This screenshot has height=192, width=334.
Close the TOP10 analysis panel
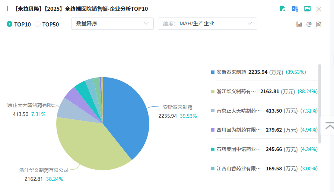click(319, 9)
